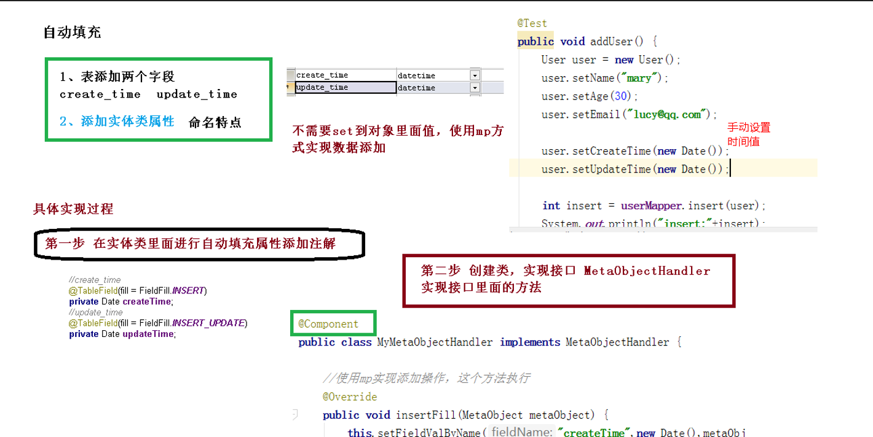Screen dimensions: 873x437
Task: Click the insertFill(MetaObject metaObject) method line
Action: point(465,415)
